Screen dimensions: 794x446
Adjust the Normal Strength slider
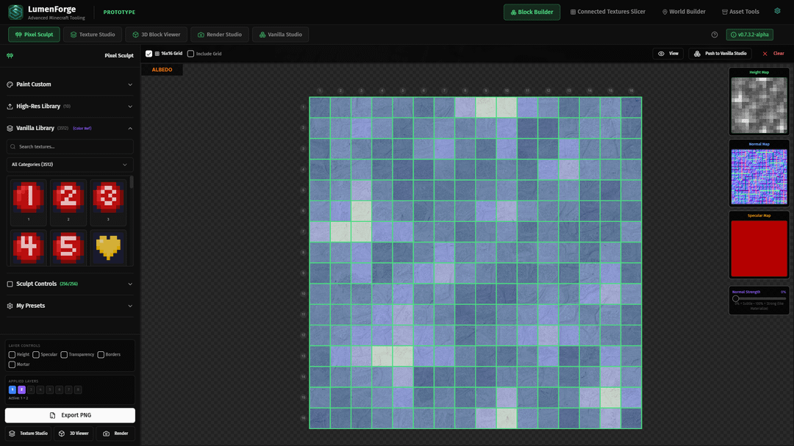pyautogui.click(x=736, y=298)
